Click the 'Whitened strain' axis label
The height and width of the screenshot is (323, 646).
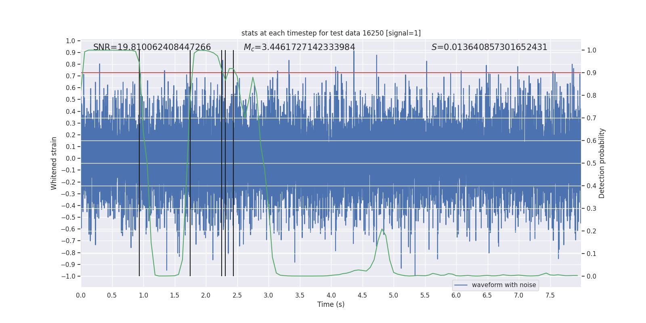tap(54, 163)
